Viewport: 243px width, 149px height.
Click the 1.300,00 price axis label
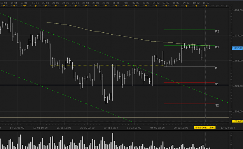pyautogui.click(x=238, y=112)
